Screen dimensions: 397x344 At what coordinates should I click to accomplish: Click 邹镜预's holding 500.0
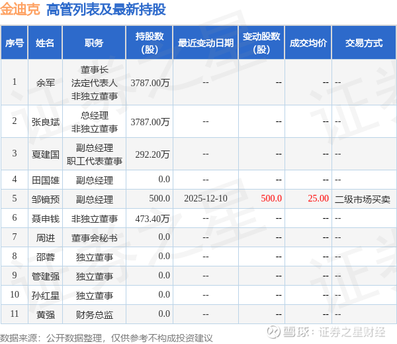(x=159, y=198)
